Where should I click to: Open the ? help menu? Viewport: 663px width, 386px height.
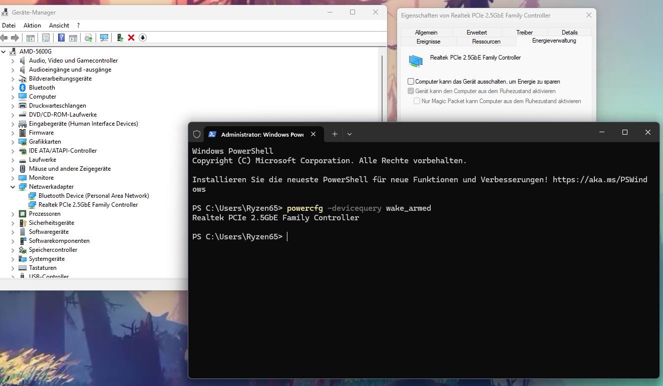click(78, 26)
